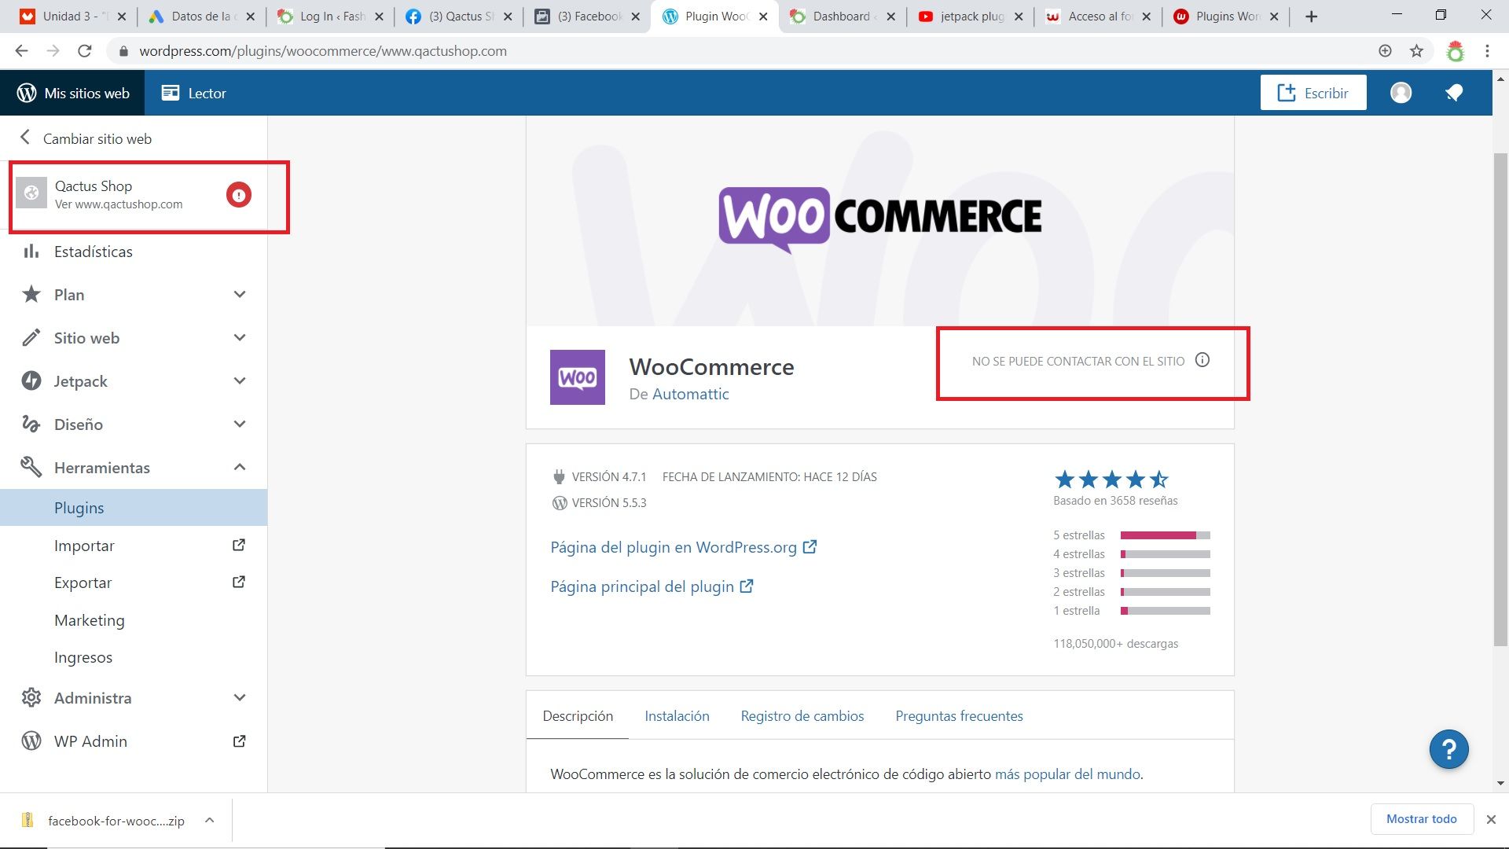Collapse the Herramientas section chevron
The image size is (1509, 849).
(x=240, y=468)
